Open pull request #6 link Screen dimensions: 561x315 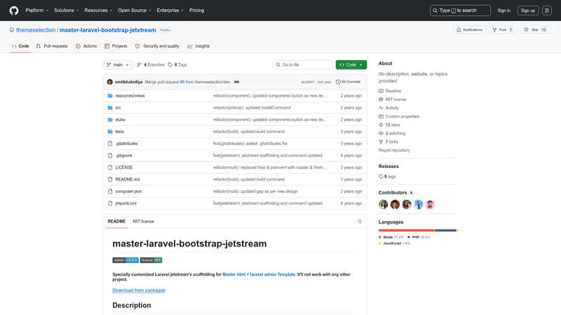[x=182, y=82]
